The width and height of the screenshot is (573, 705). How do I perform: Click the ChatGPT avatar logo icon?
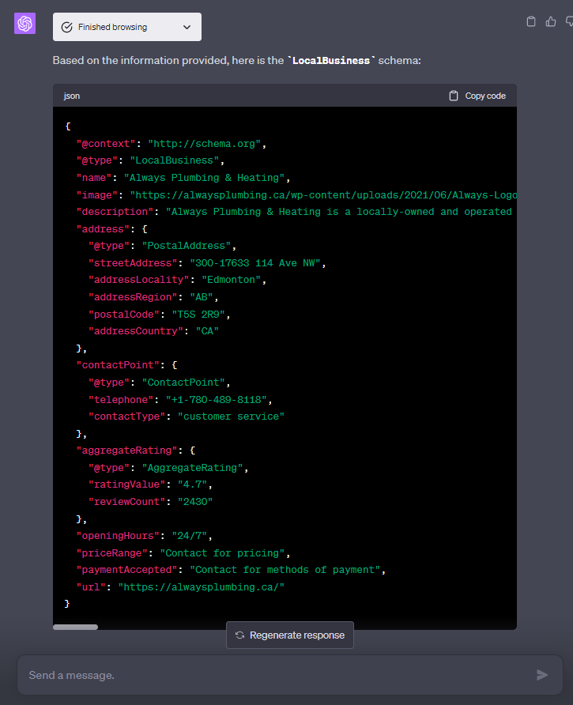coord(25,24)
